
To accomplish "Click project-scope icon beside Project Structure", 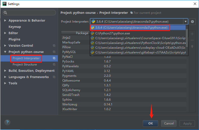I will coord(54,64).
